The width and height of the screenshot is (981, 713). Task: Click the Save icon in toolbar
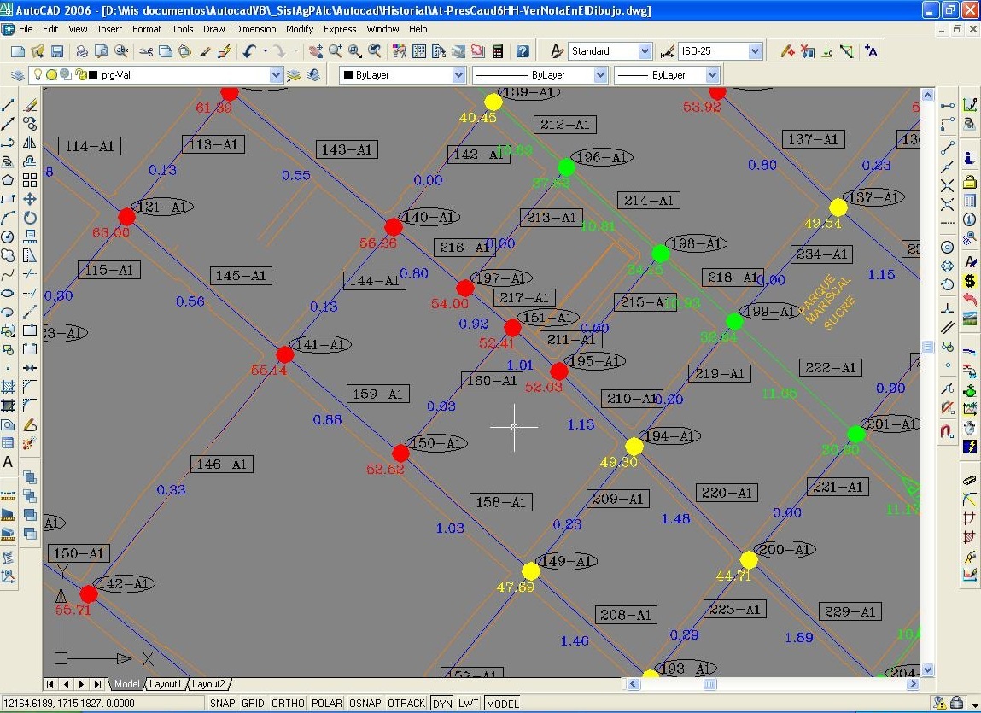57,51
